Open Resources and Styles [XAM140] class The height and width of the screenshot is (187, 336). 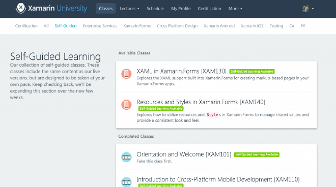click(201, 102)
